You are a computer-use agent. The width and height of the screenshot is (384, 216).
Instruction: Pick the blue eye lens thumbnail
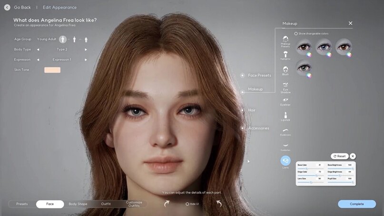tap(324, 47)
